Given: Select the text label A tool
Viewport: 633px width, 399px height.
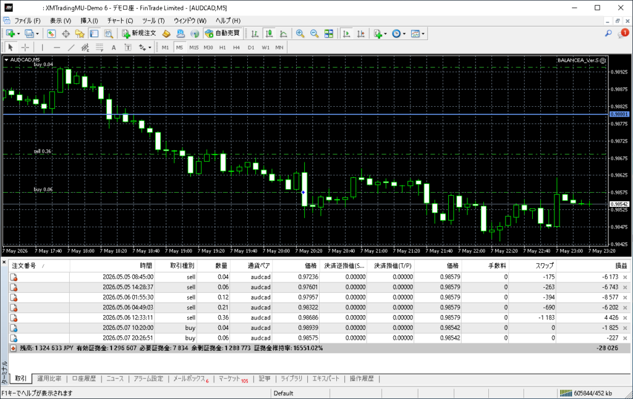Looking at the screenshot, I should tap(114, 48).
